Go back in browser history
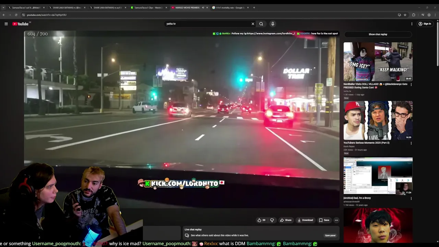Screen dimensions: 439x247 pyautogui.click(x=4, y=15)
